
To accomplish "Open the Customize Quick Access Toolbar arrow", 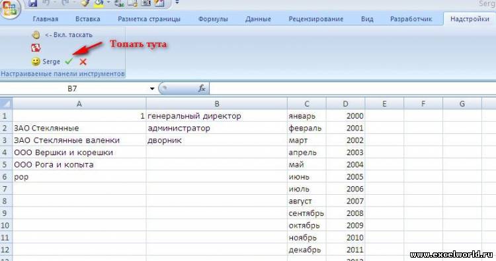I will 177,3.
